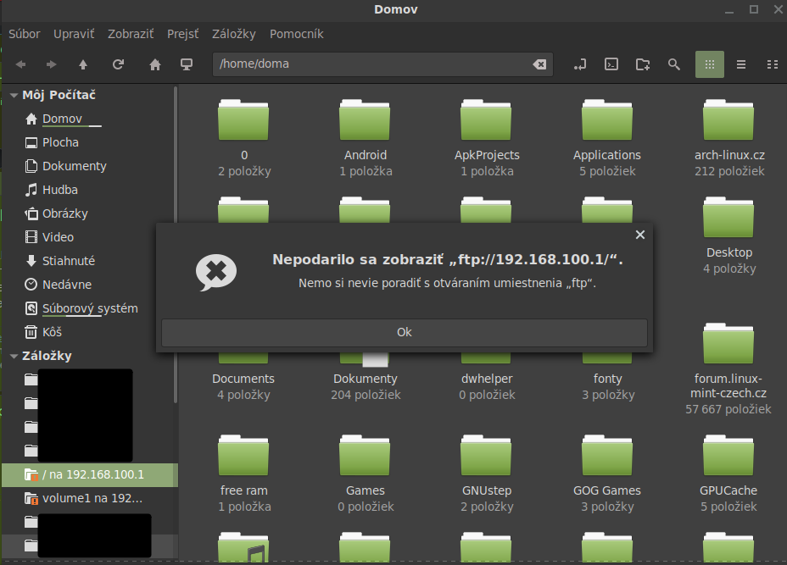787x565 pixels.
Task: Collapse the Môj Počítač section
Action: 14,96
